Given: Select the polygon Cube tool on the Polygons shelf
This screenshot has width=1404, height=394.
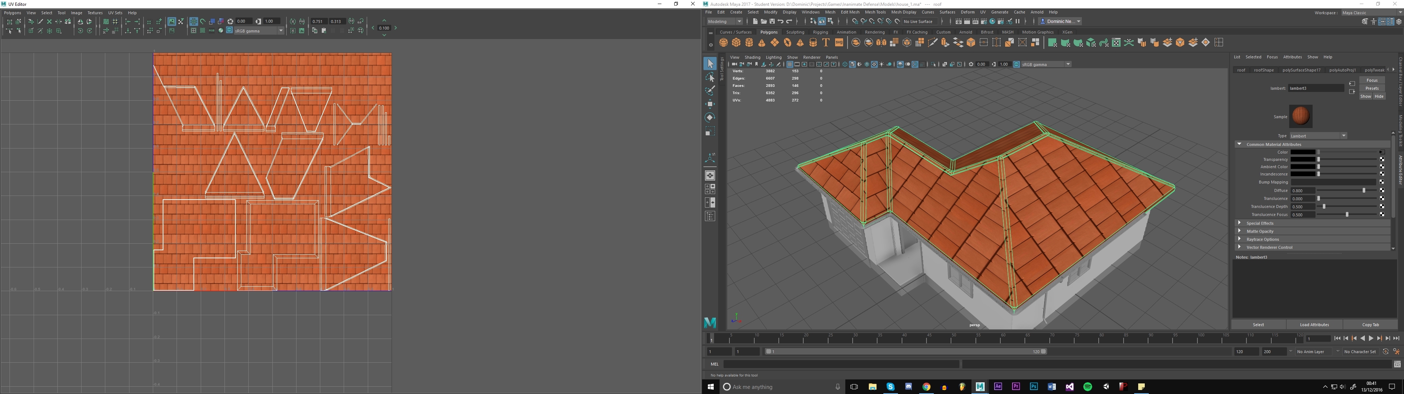Looking at the screenshot, I should (x=737, y=42).
